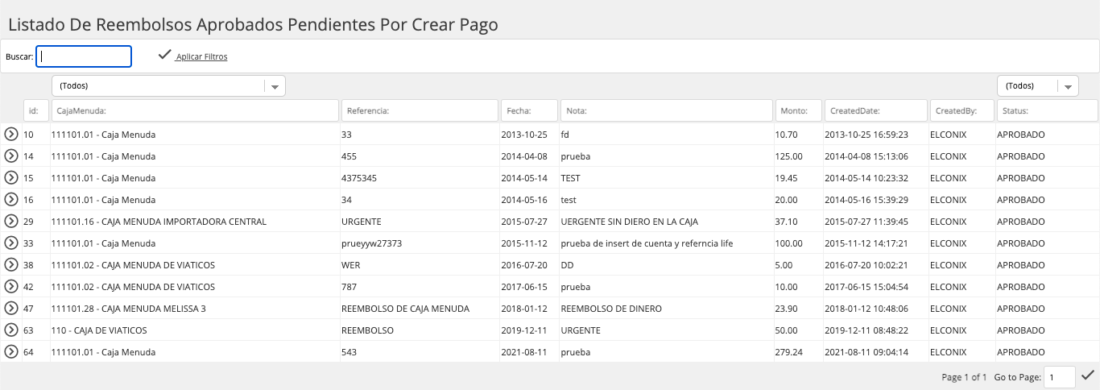Open details arrow for row 42
Image resolution: width=1100 pixels, height=390 pixels.
coord(11,287)
